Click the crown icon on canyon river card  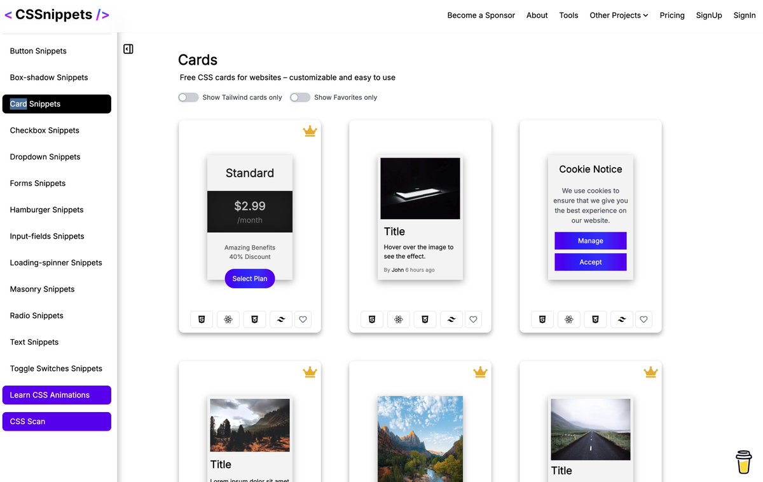480,372
